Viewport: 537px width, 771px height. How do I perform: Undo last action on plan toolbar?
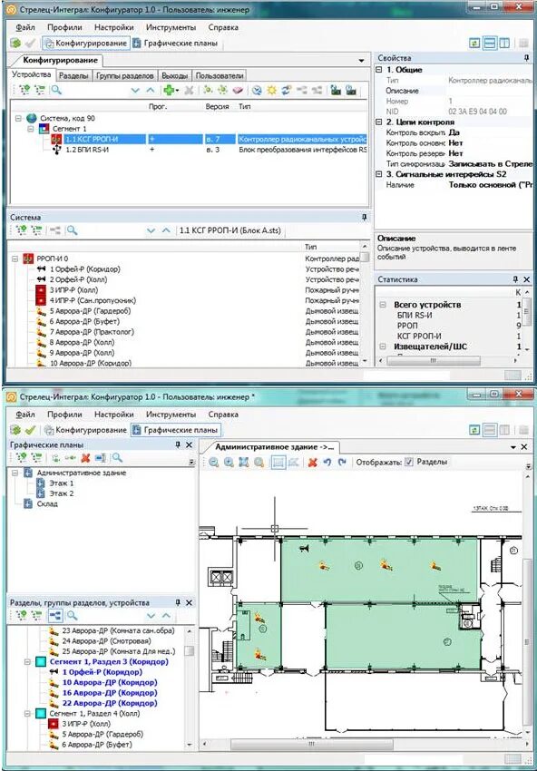327,463
